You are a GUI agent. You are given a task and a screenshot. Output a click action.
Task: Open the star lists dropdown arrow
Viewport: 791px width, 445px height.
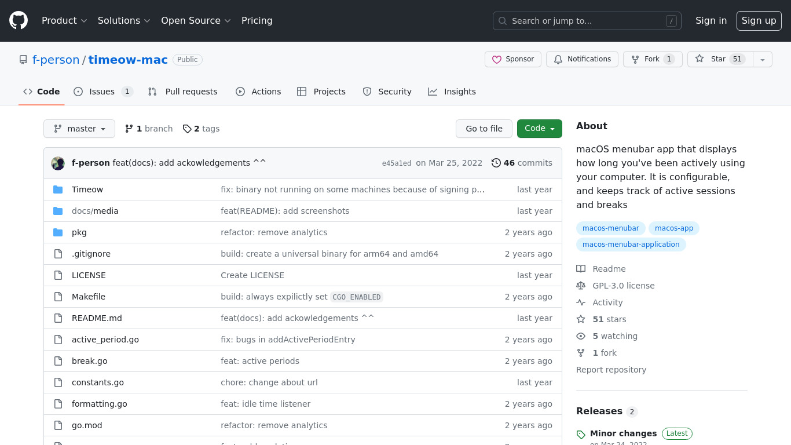click(763, 59)
